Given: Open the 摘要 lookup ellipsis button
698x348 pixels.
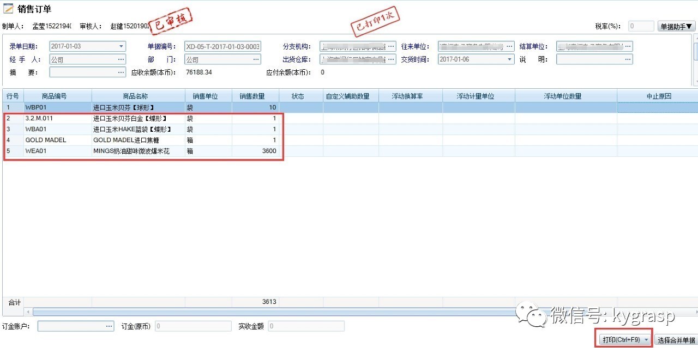Looking at the screenshot, I should [x=121, y=72].
